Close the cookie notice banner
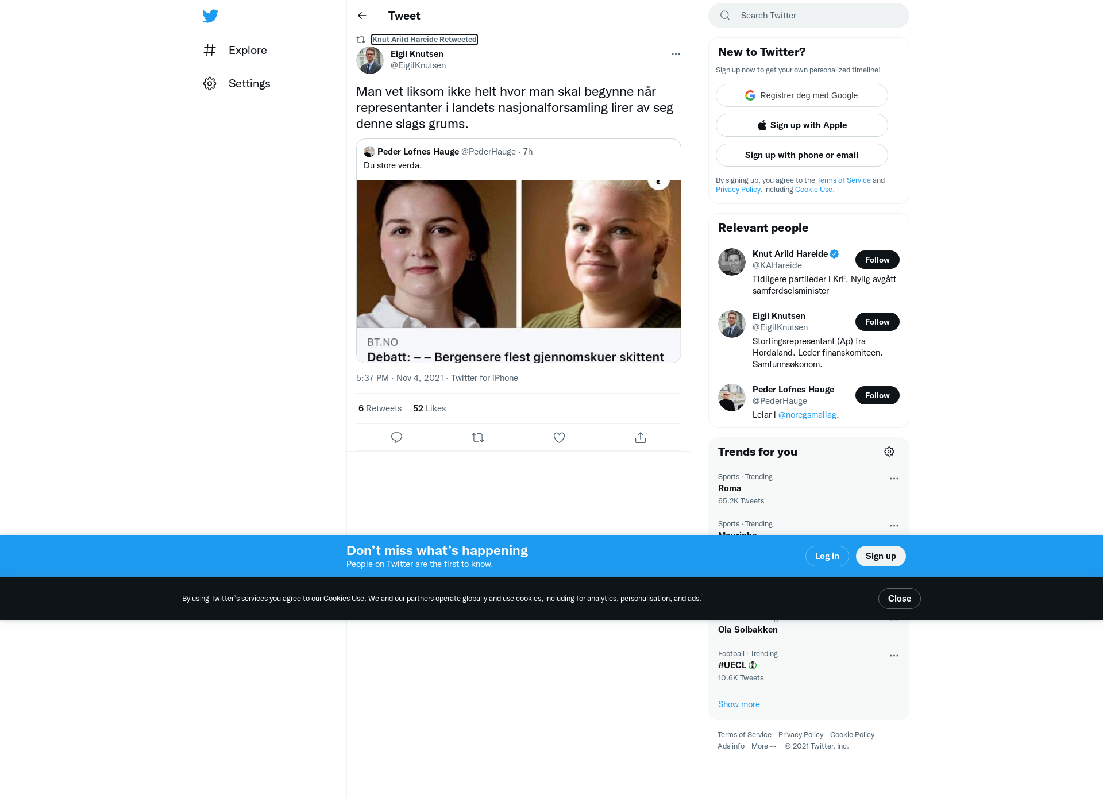The height and width of the screenshot is (798, 1103). tap(899, 599)
